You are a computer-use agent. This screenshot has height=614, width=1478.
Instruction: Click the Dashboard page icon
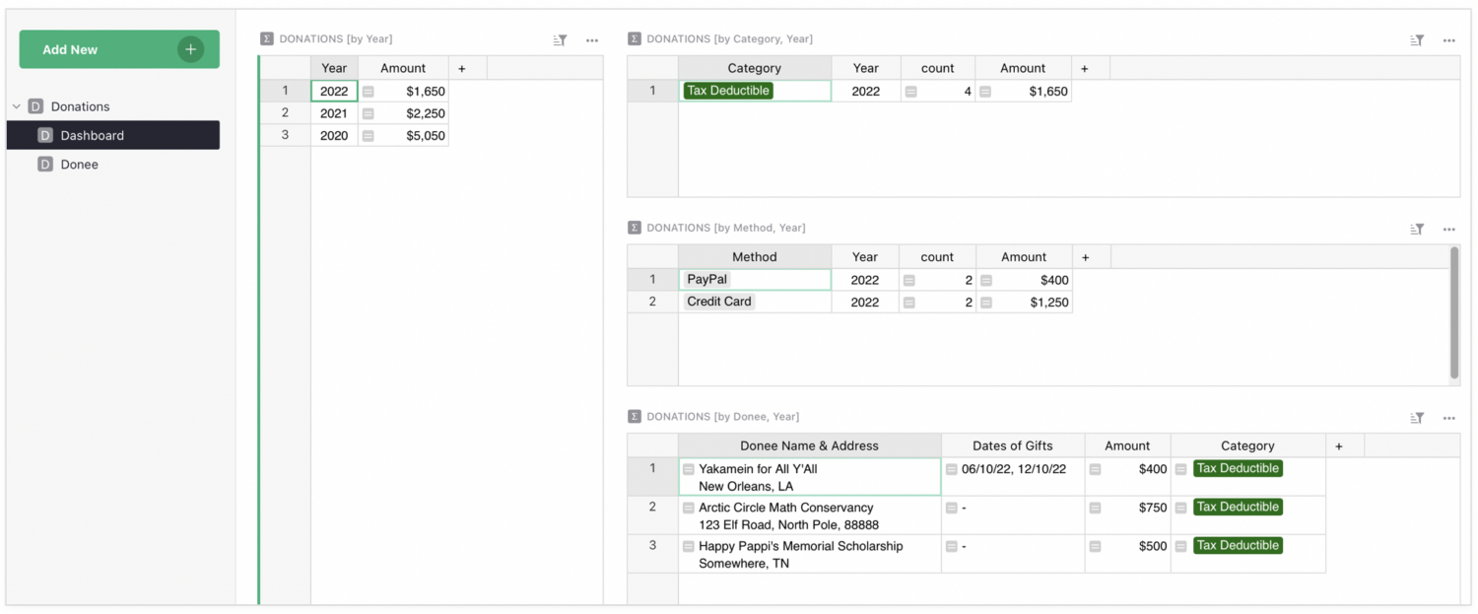coord(45,135)
